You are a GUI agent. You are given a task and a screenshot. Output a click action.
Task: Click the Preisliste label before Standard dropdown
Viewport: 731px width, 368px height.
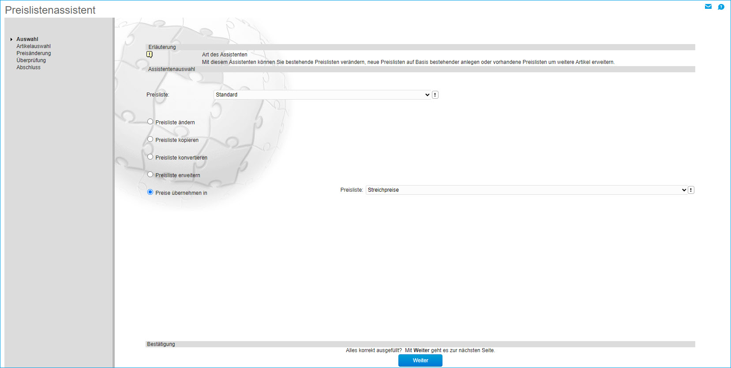[x=158, y=95]
